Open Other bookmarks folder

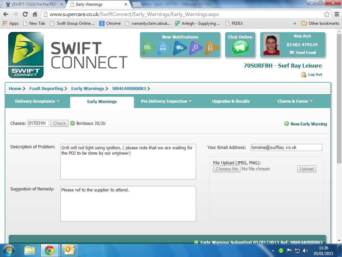320,23
